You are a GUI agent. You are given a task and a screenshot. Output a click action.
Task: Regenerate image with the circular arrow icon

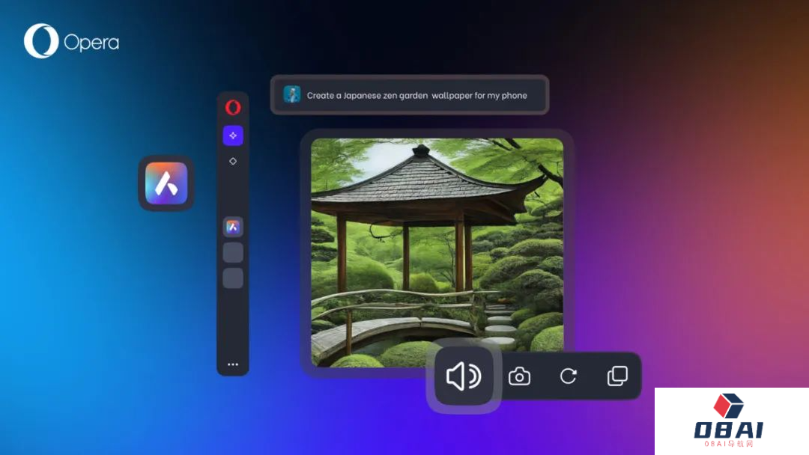click(x=569, y=376)
